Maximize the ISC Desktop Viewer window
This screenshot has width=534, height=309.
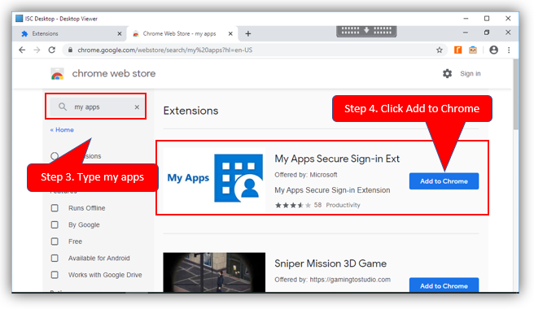click(x=487, y=19)
